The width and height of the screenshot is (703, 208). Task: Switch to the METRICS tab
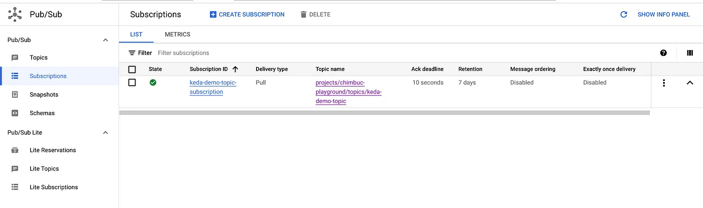point(177,34)
